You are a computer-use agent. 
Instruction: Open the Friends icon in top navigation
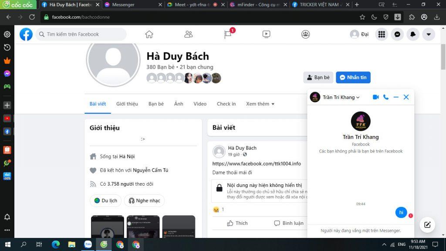point(188,34)
